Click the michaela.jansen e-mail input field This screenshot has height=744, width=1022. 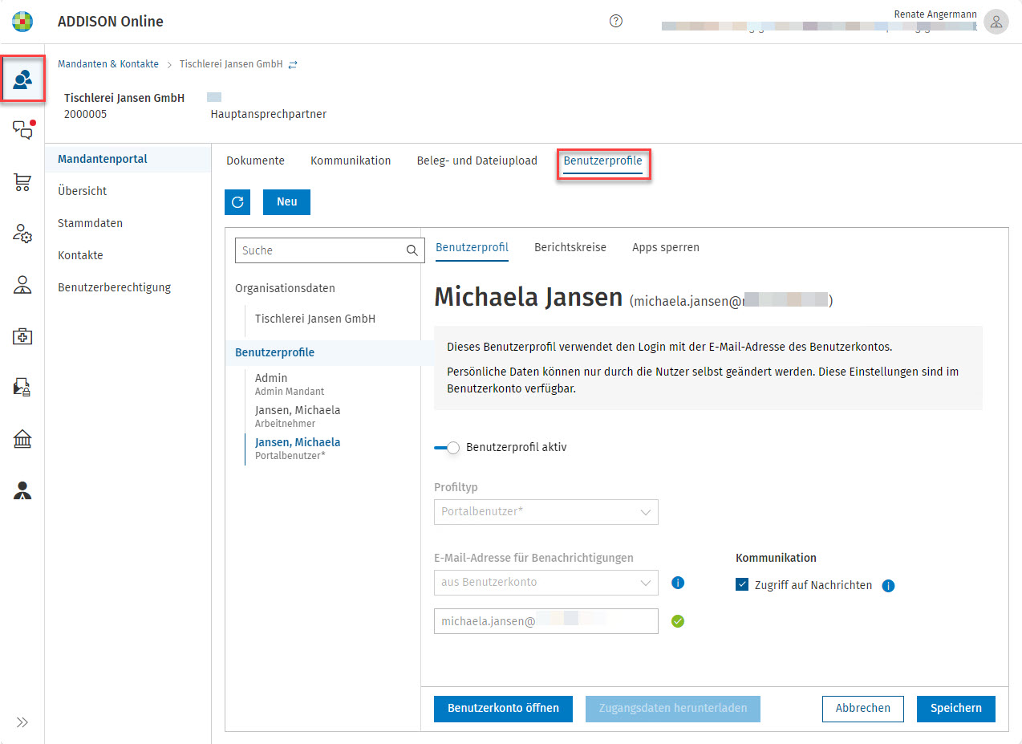pyautogui.click(x=546, y=621)
